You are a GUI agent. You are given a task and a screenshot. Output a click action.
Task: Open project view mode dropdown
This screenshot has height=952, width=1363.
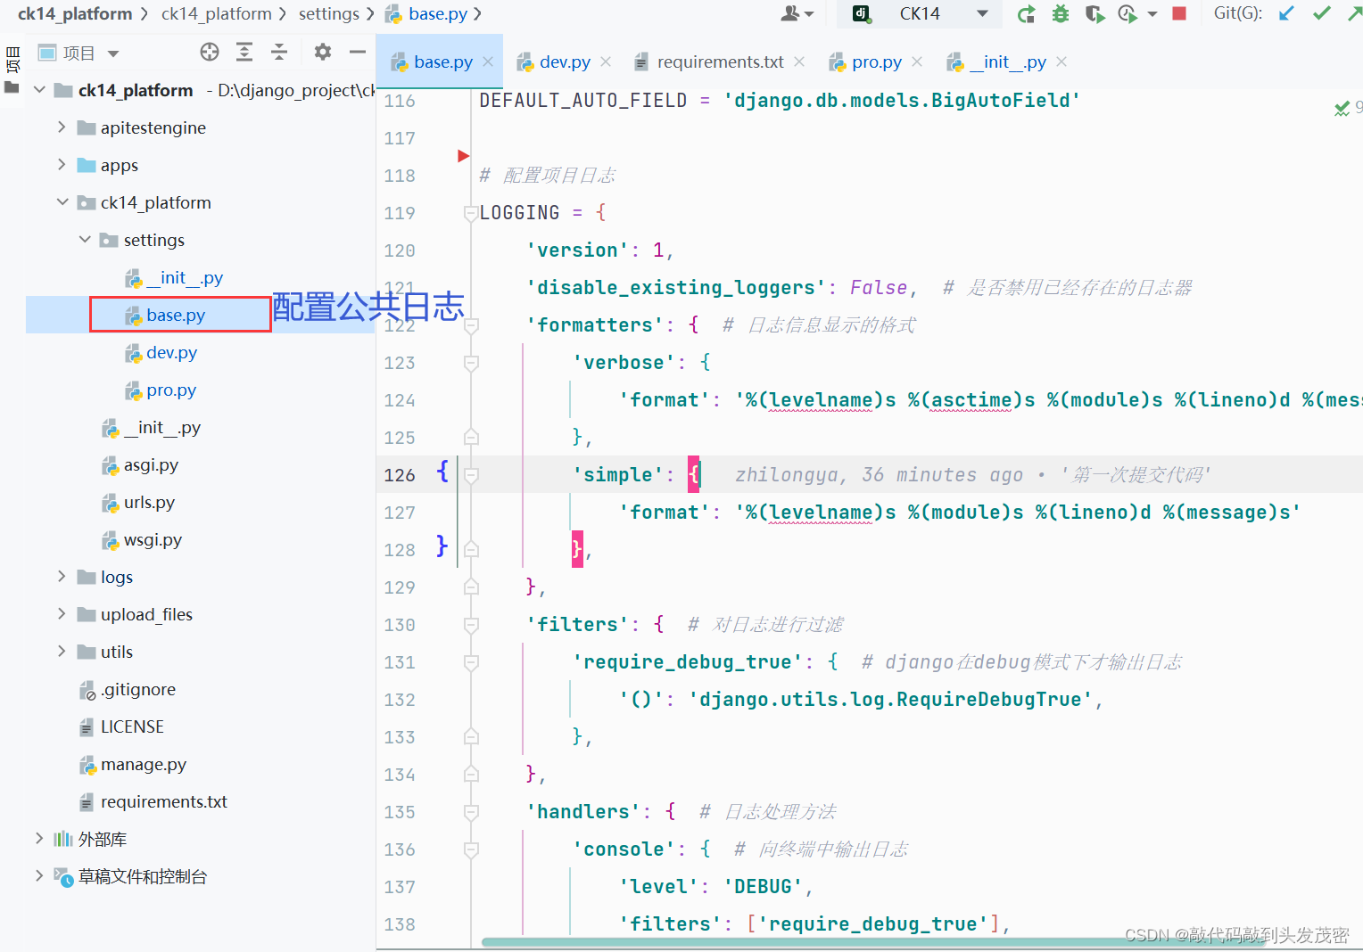point(113,53)
